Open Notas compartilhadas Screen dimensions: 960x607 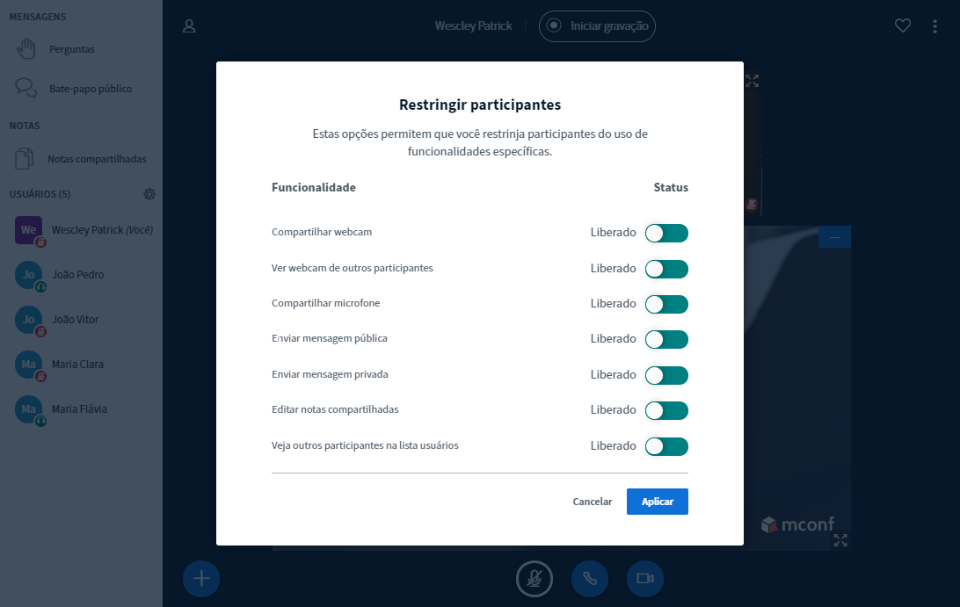(97, 159)
